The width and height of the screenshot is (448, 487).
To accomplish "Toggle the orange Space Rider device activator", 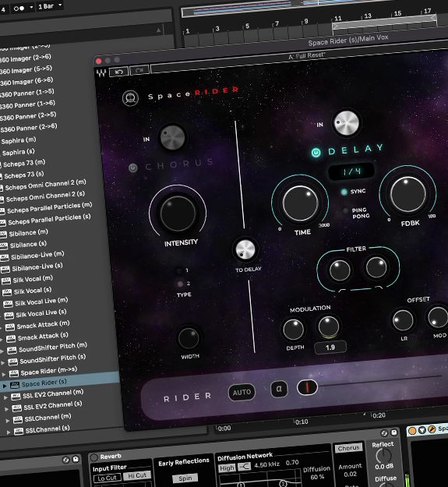I will point(412,431).
